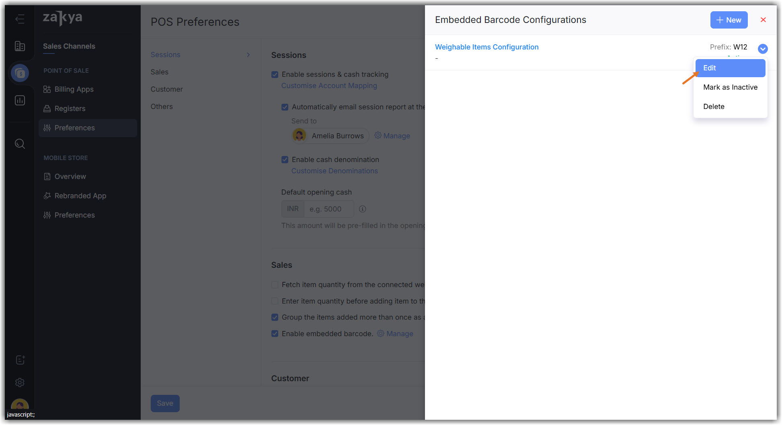Expand Sessions section chevron
This screenshot has width=782, height=425.
pos(248,55)
